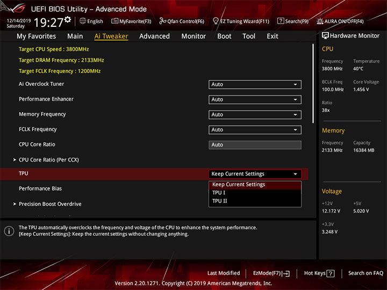Launch EZ Tuning Wizard bulb icon
The width and height of the screenshot is (387, 290).
pyautogui.click(x=216, y=21)
